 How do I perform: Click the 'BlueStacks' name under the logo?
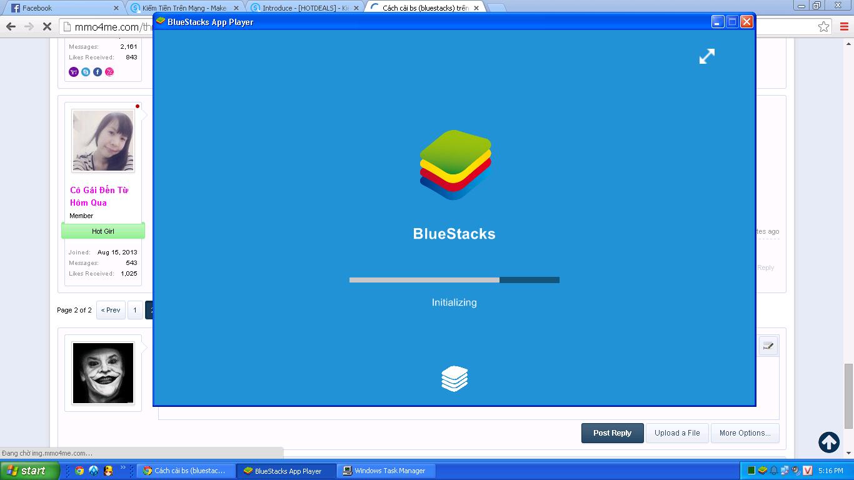point(455,234)
